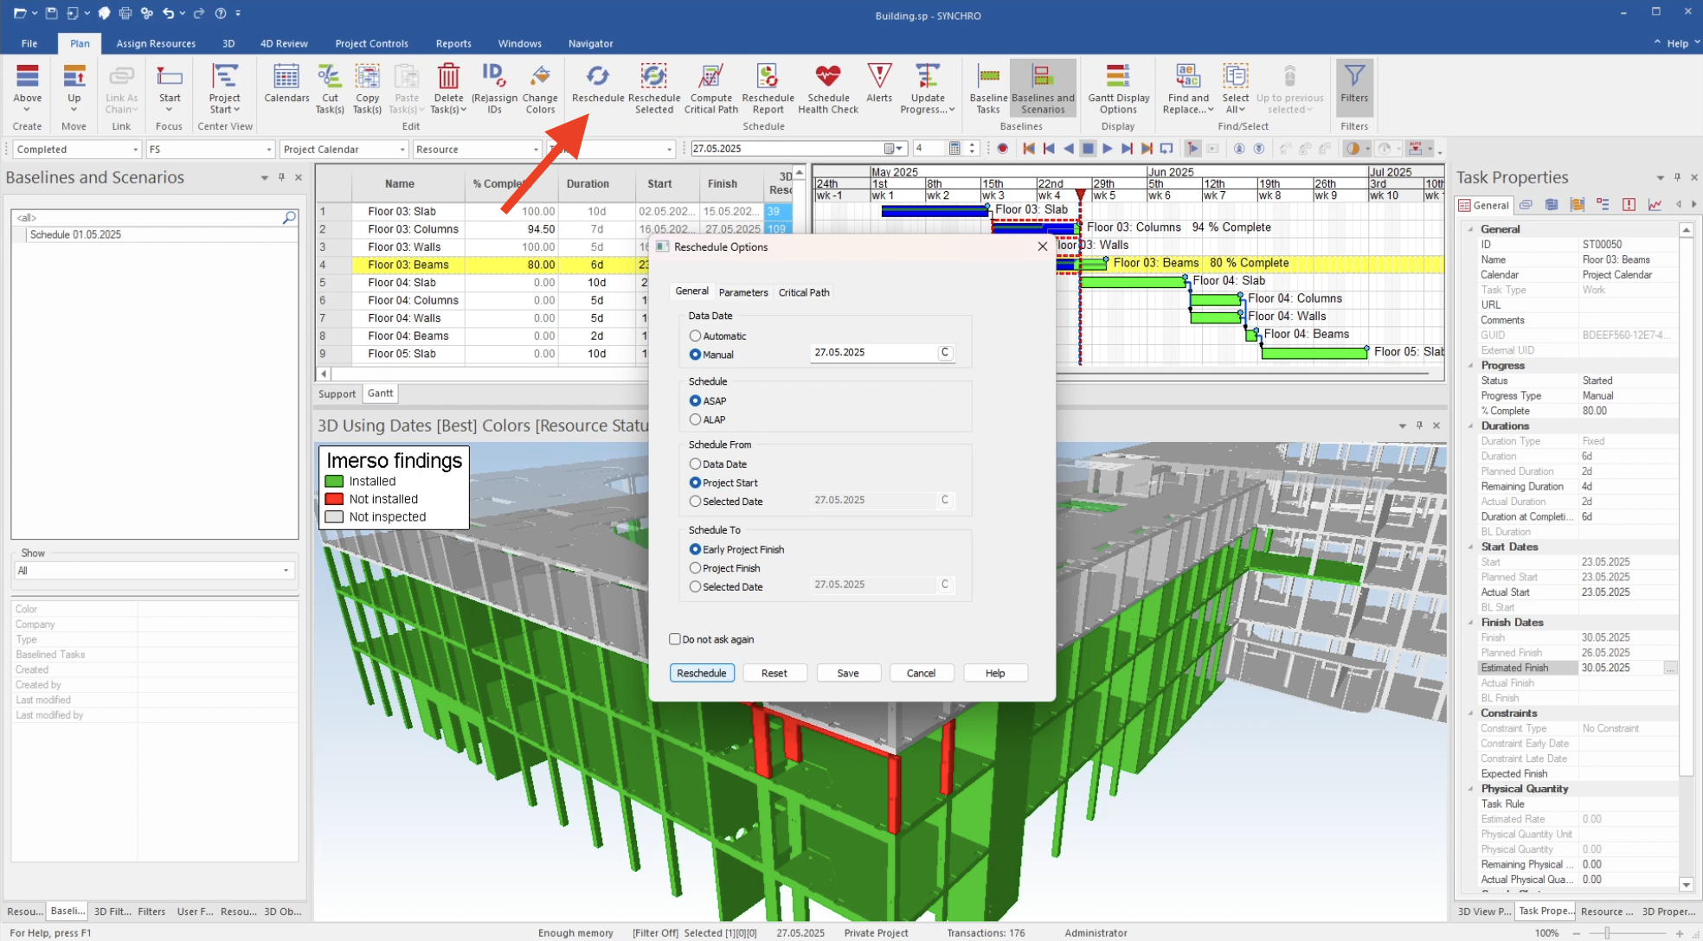Open the 4D Review ribbon tab
Image resolution: width=1703 pixels, height=941 pixels.
click(x=284, y=43)
